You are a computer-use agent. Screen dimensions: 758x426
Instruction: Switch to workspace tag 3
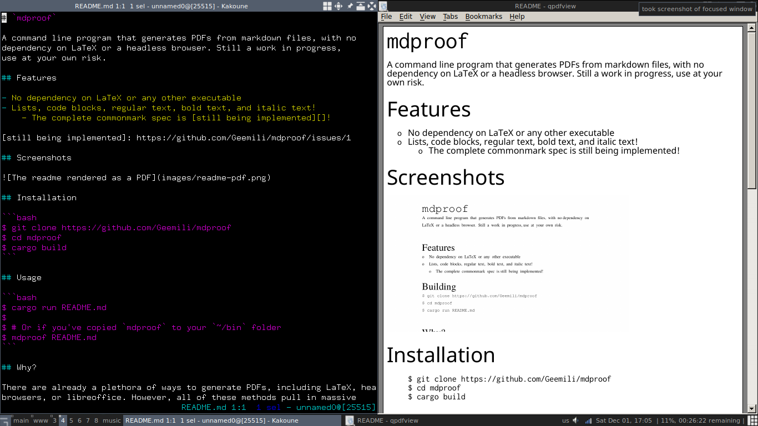[x=54, y=420]
